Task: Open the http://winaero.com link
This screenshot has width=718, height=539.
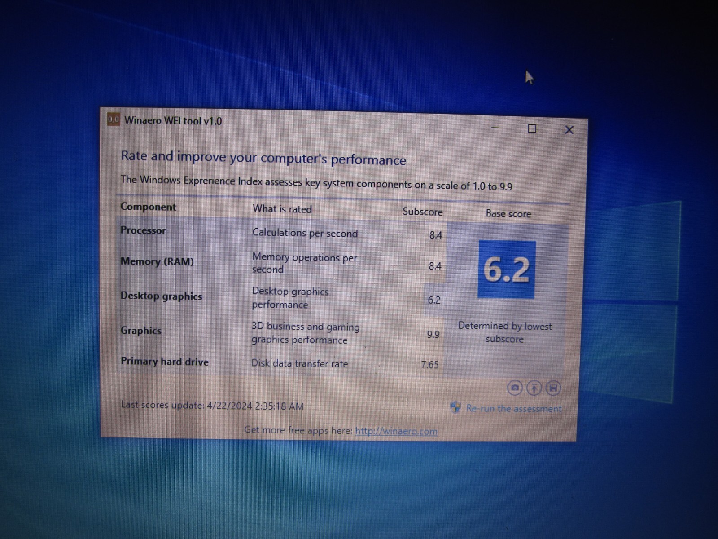Action: pyautogui.click(x=396, y=431)
